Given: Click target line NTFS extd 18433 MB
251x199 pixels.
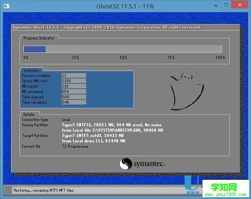Looking at the screenshot, I should pos(93,135).
